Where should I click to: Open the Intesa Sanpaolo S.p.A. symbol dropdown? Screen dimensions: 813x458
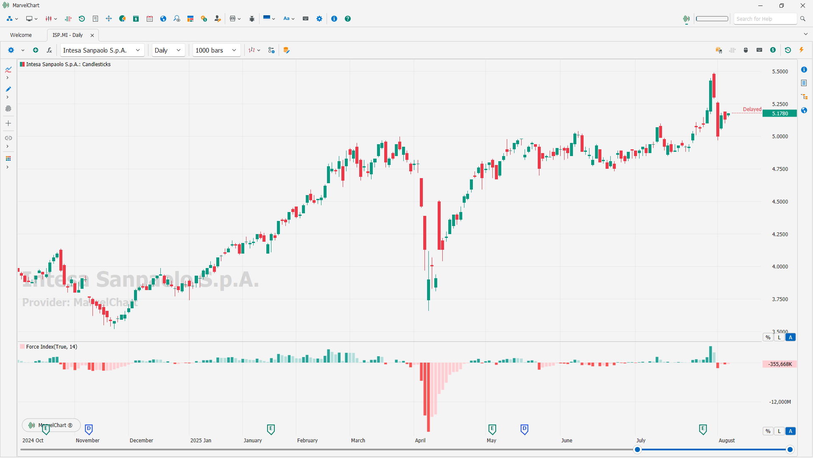coord(102,50)
